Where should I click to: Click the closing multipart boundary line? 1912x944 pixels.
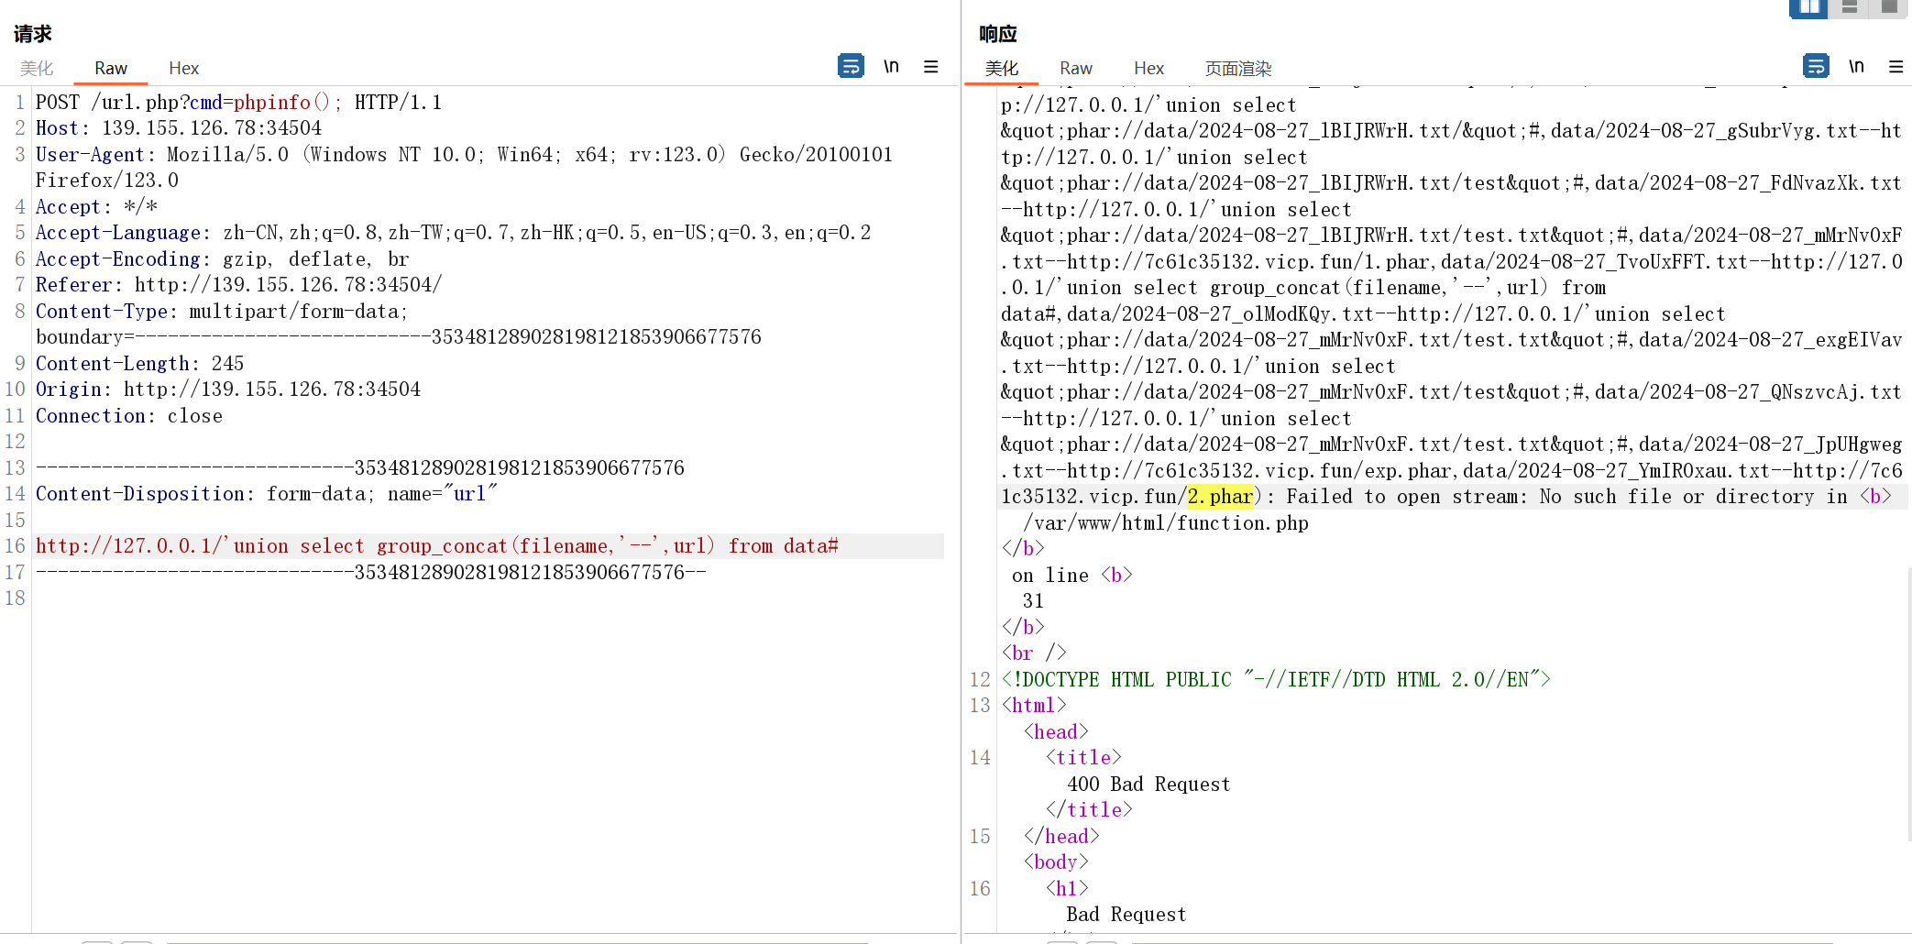[370, 573]
